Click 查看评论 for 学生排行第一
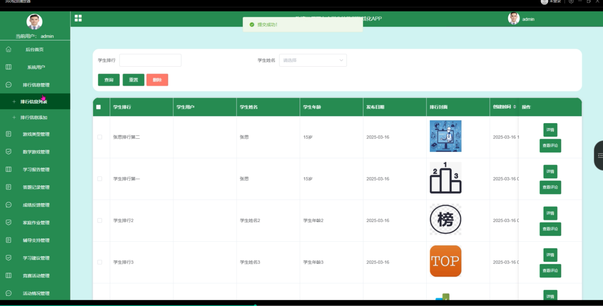This screenshot has width=603, height=306. (550, 187)
